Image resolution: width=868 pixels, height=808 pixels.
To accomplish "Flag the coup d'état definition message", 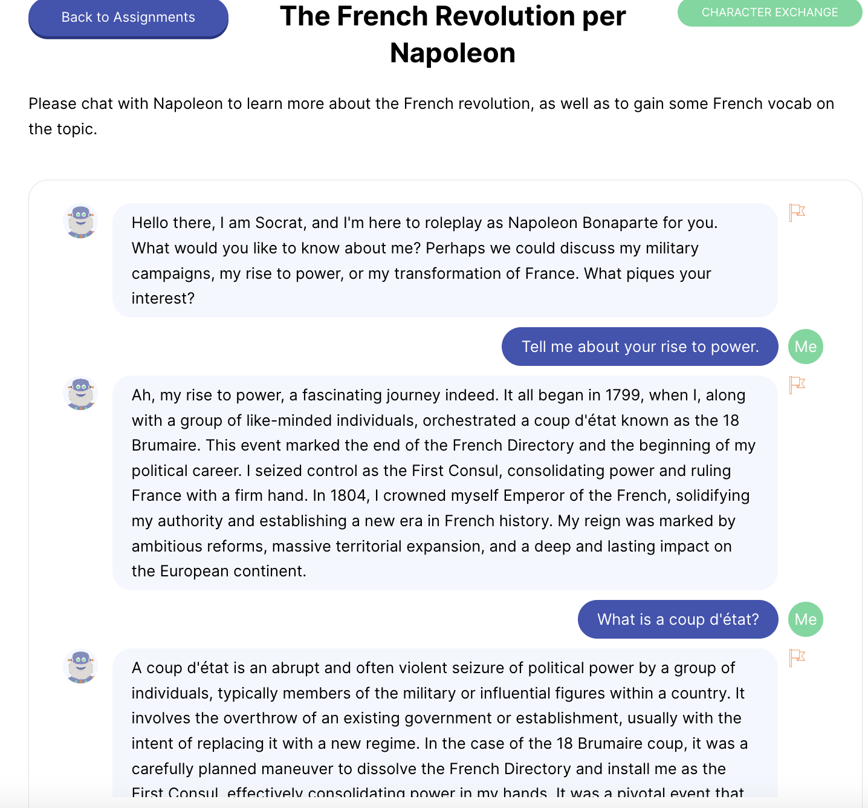I will [x=797, y=658].
